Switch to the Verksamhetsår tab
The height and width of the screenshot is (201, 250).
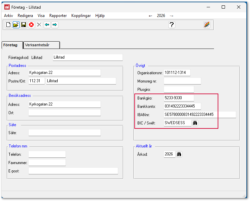point(37,45)
